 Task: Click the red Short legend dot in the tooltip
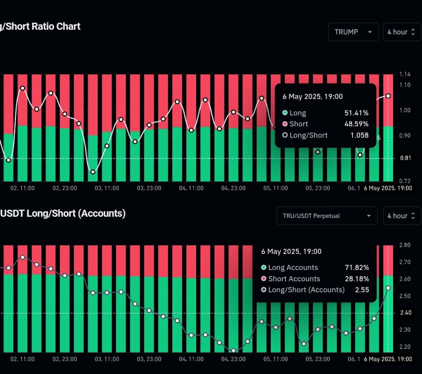coord(285,124)
